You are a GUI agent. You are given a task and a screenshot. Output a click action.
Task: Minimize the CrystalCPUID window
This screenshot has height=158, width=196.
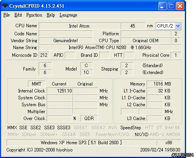tap(162, 6)
